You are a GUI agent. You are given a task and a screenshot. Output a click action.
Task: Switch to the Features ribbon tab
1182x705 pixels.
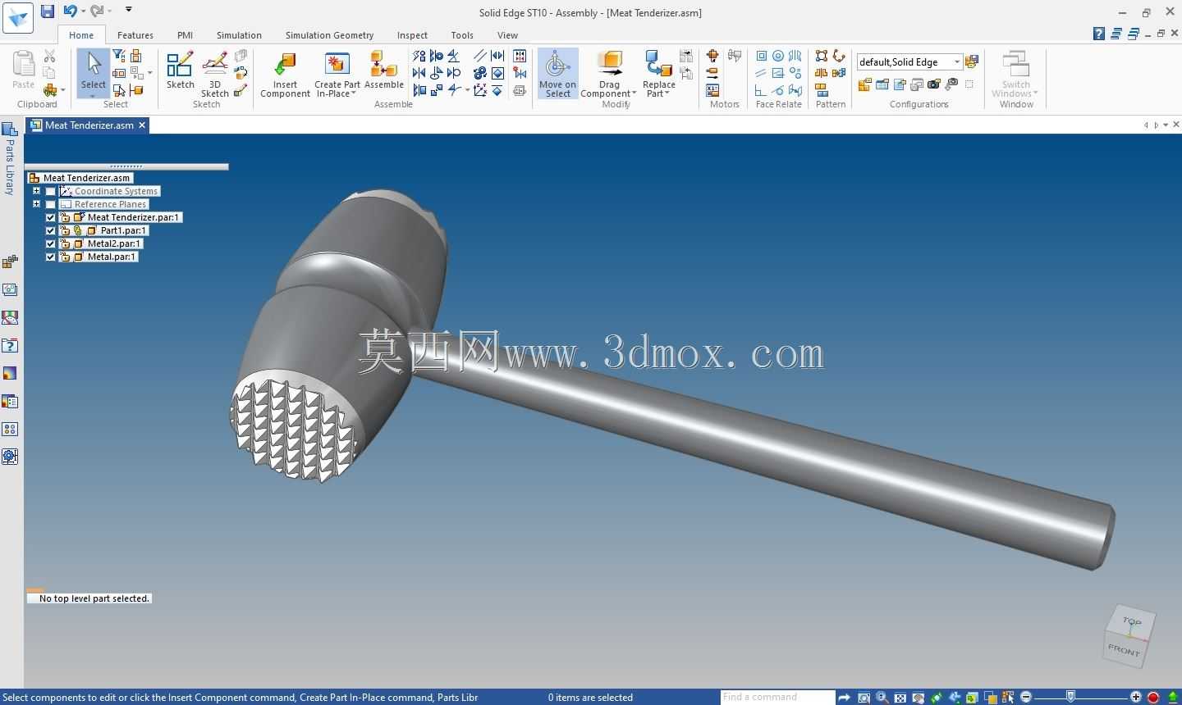click(135, 35)
